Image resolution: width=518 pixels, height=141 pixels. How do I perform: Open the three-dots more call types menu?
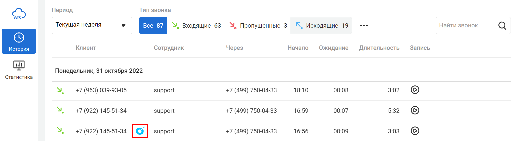(364, 25)
